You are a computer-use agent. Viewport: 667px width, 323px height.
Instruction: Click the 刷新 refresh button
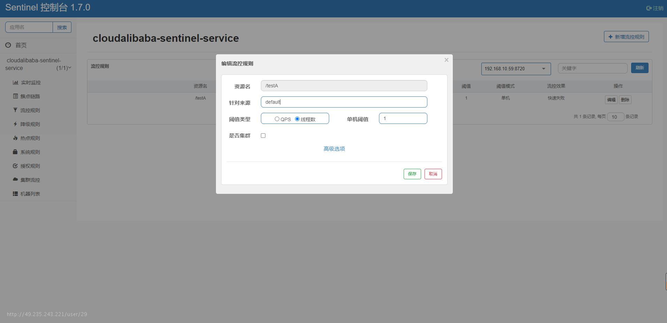coord(639,68)
